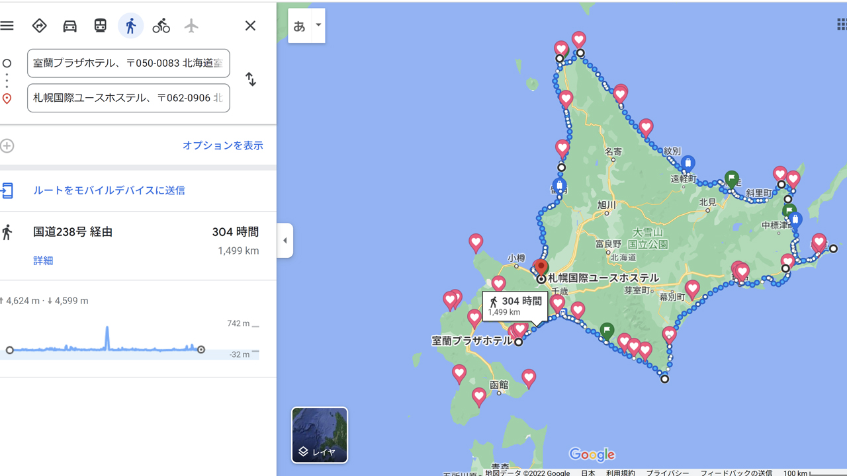Click the 日本 footer link
Viewport: 847px width, 476px height.
click(x=588, y=473)
